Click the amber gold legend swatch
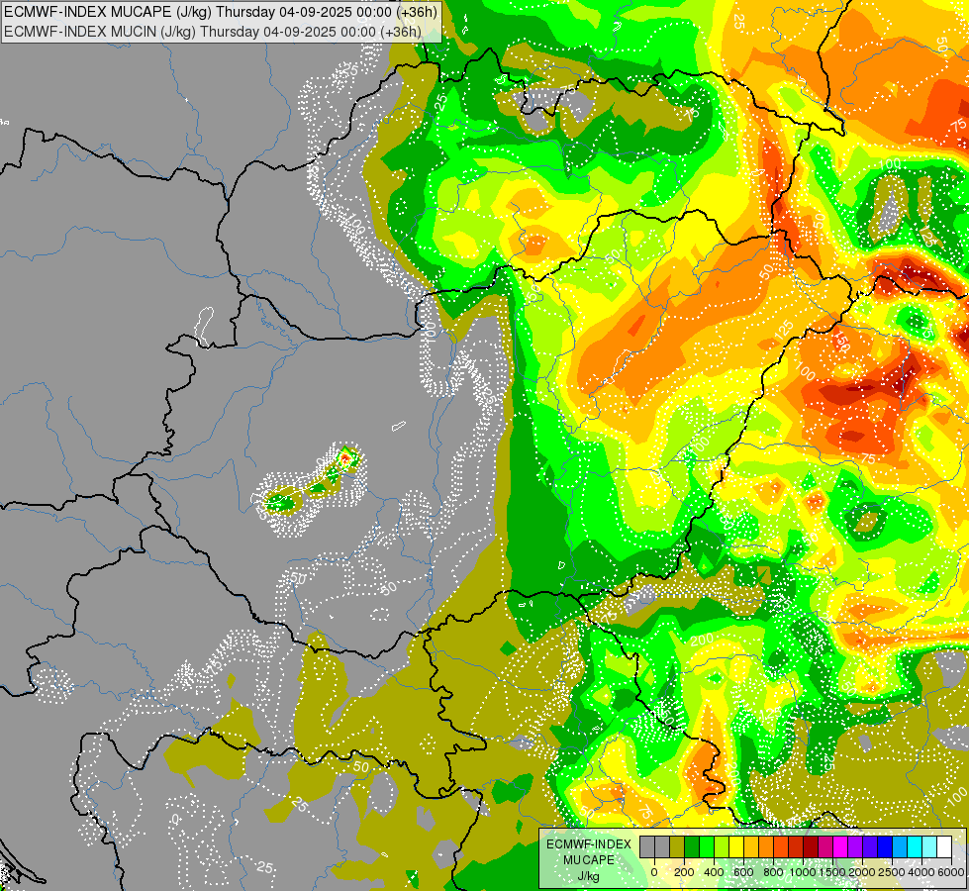This screenshot has height=891, width=969. coord(751,847)
